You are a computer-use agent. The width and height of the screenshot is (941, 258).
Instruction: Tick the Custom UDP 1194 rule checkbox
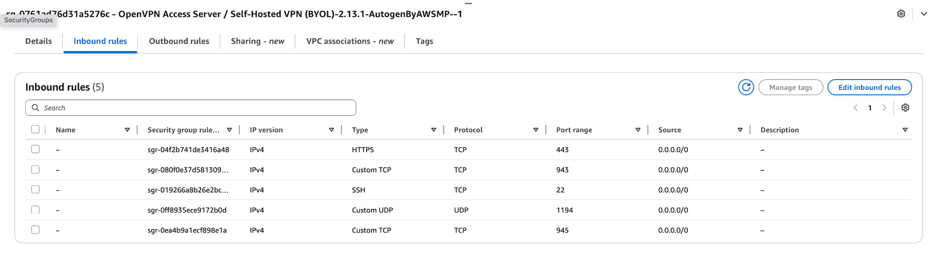35,210
